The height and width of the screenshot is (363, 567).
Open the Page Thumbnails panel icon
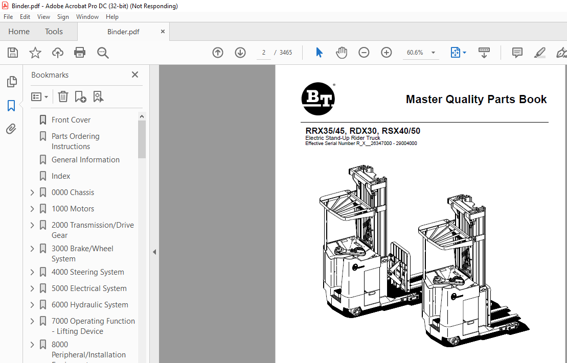pos(12,82)
